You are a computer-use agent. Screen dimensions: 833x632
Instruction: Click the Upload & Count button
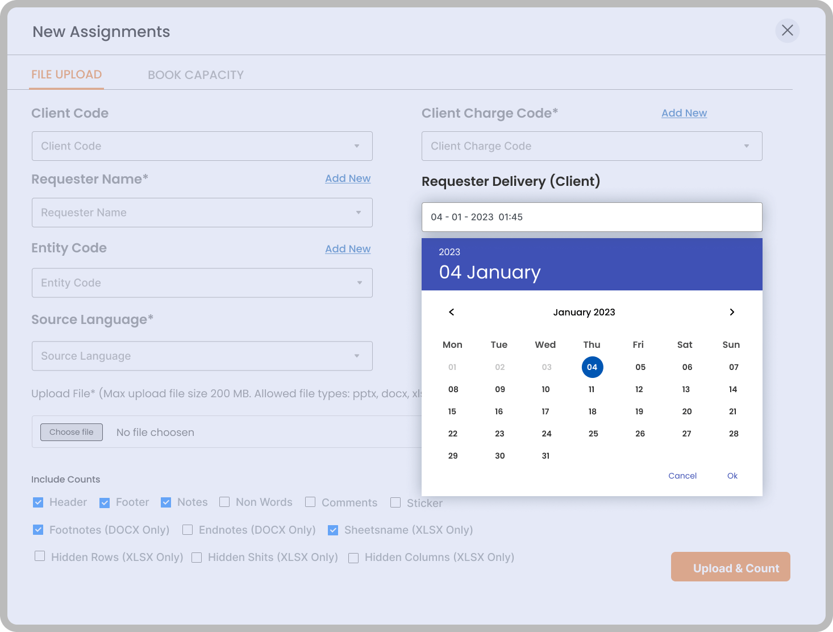point(730,567)
